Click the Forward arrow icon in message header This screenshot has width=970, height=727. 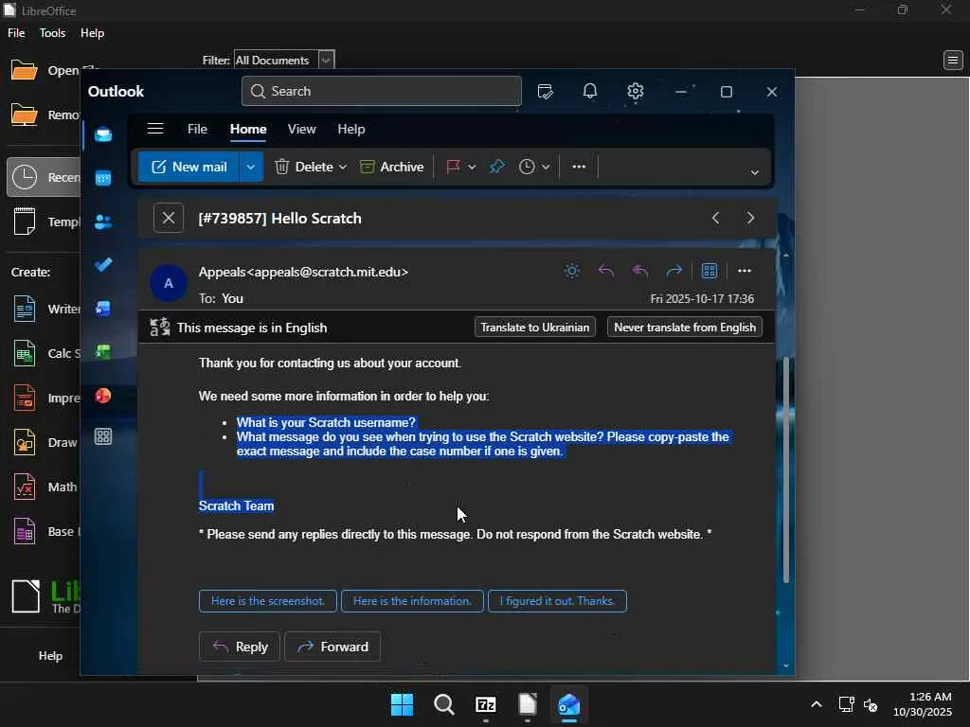674,271
